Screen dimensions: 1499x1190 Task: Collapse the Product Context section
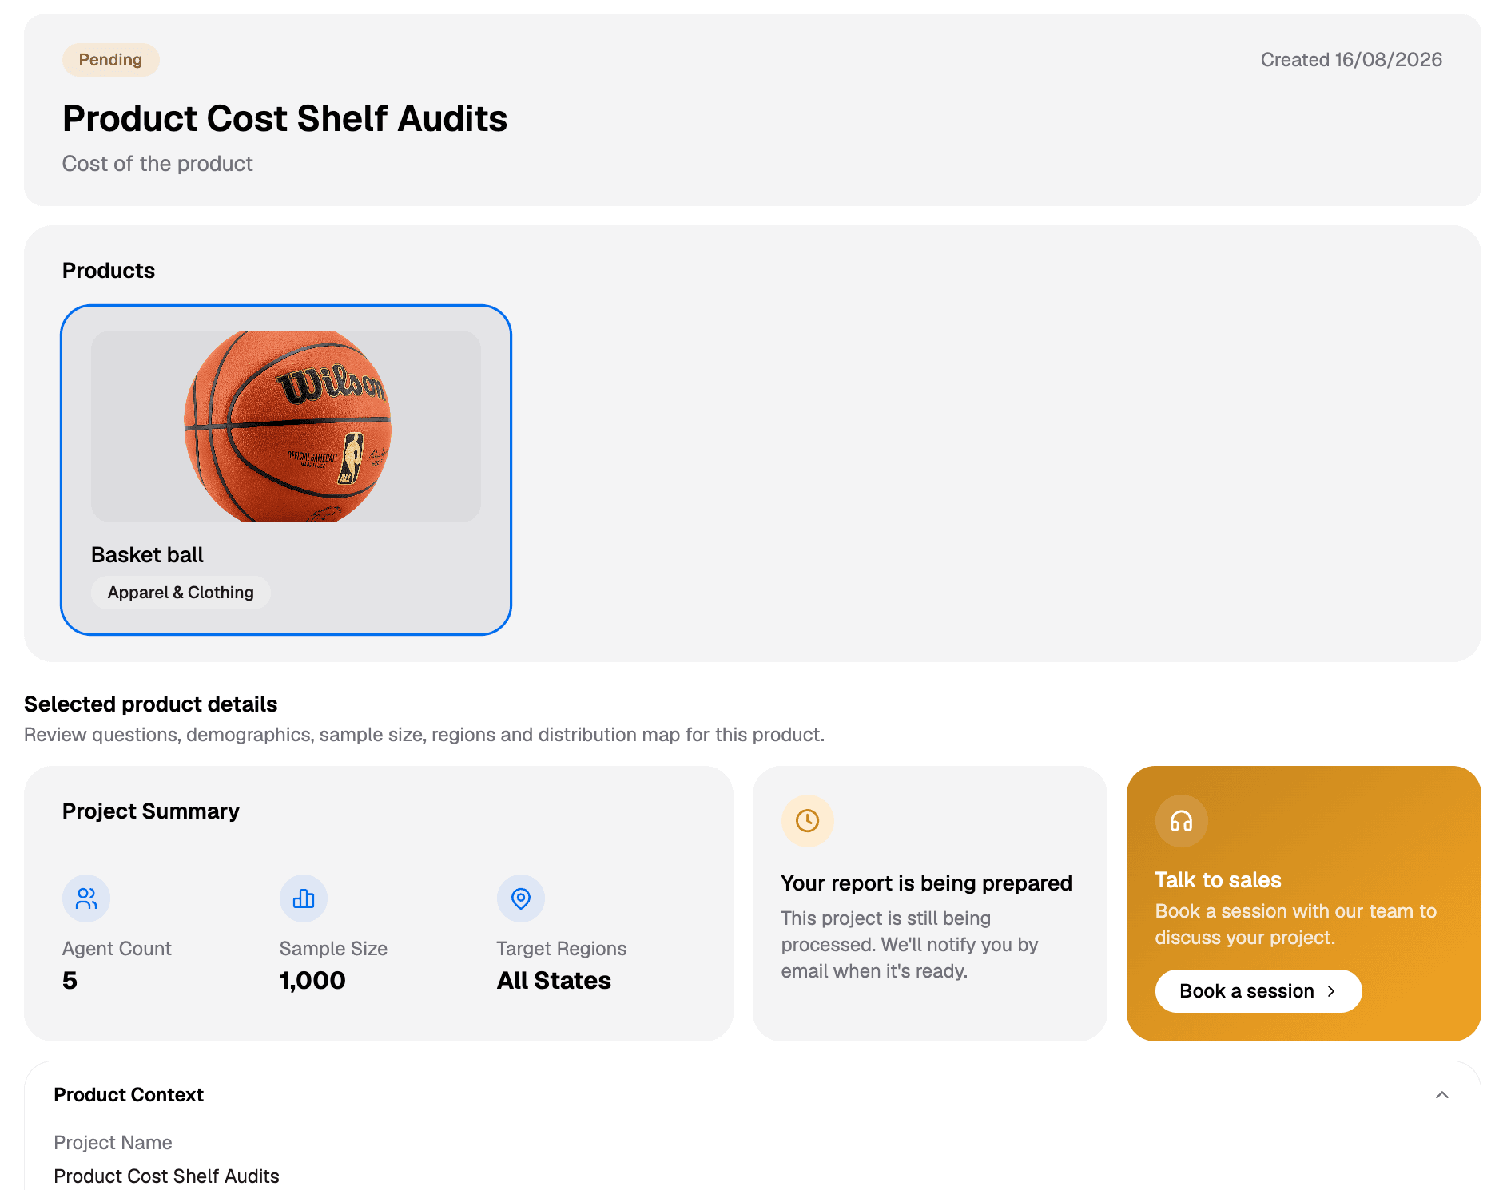[1442, 1095]
